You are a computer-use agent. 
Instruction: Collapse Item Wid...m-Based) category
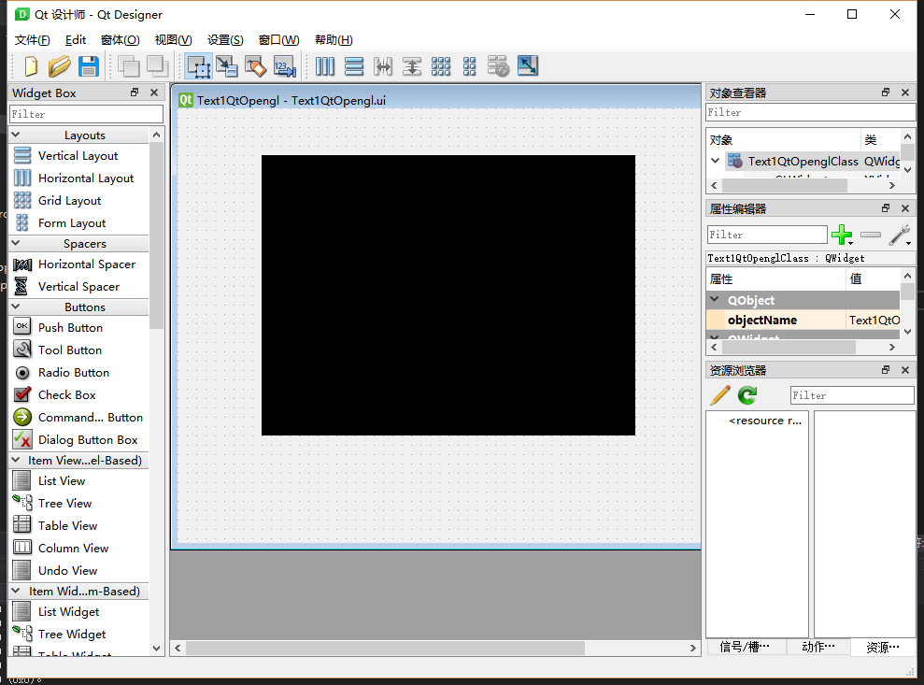tap(16, 591)
